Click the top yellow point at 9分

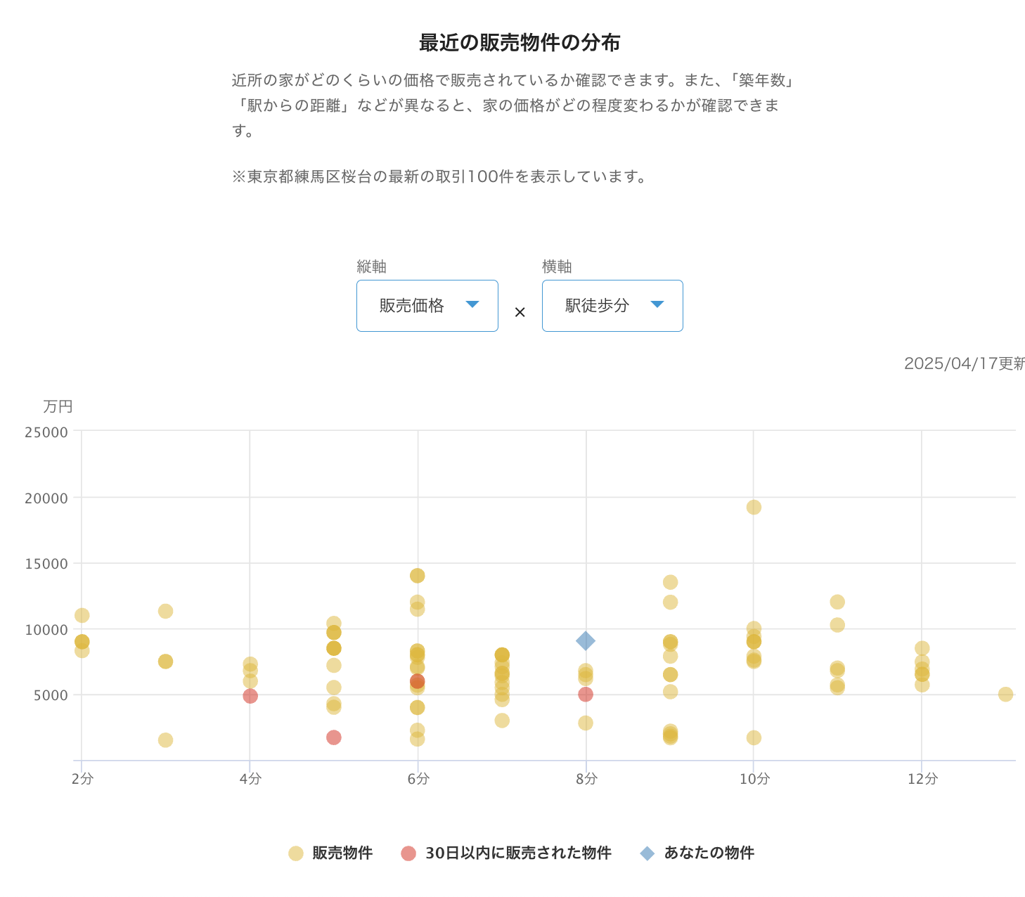671,582
